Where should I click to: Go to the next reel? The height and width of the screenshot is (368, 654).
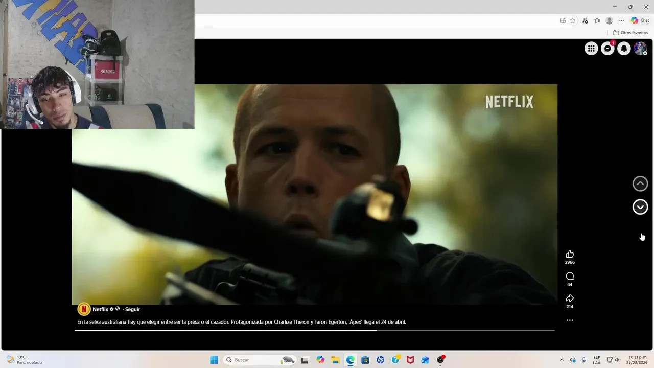tap(640, 206)
